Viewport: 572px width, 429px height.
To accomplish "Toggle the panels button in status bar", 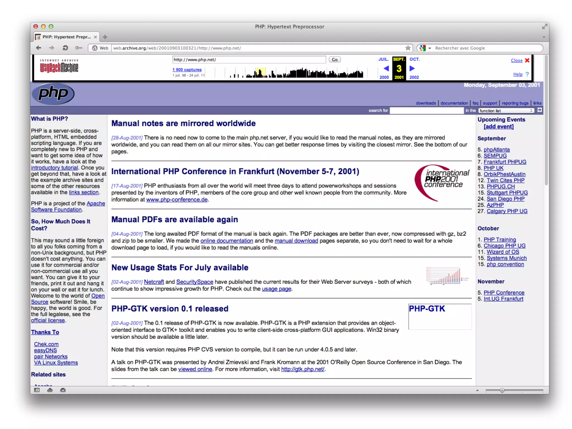I will click(x=37, y=390).
